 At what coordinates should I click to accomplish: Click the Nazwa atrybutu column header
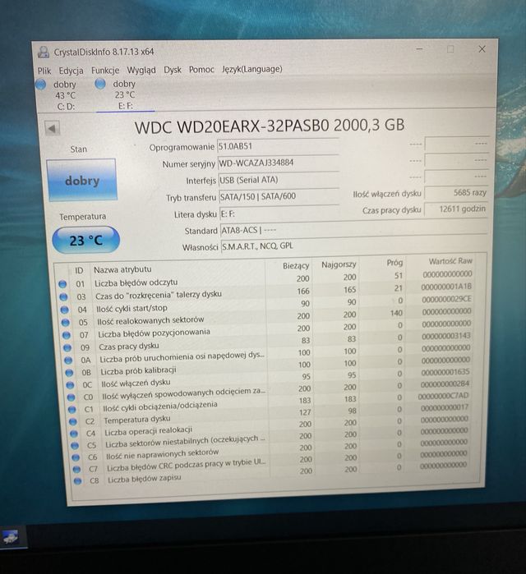[x=122, y=269]
